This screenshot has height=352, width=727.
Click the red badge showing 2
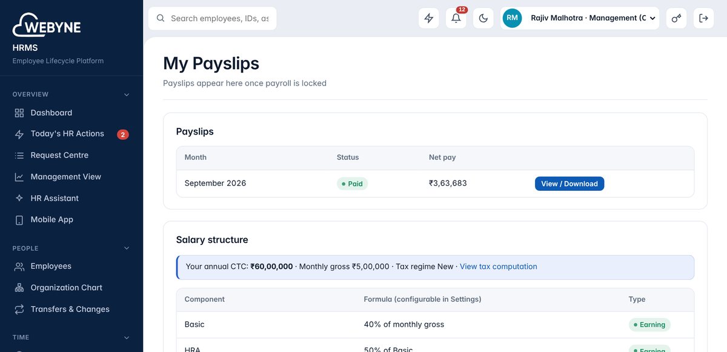click(123, 134)
